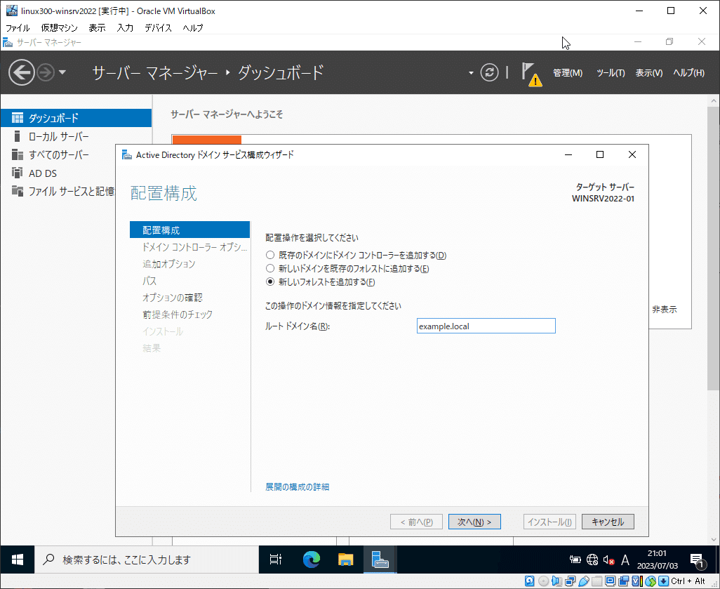Go back using Server Manager back arrow
This screenshot has width=720, height=589.
[21, 72]
